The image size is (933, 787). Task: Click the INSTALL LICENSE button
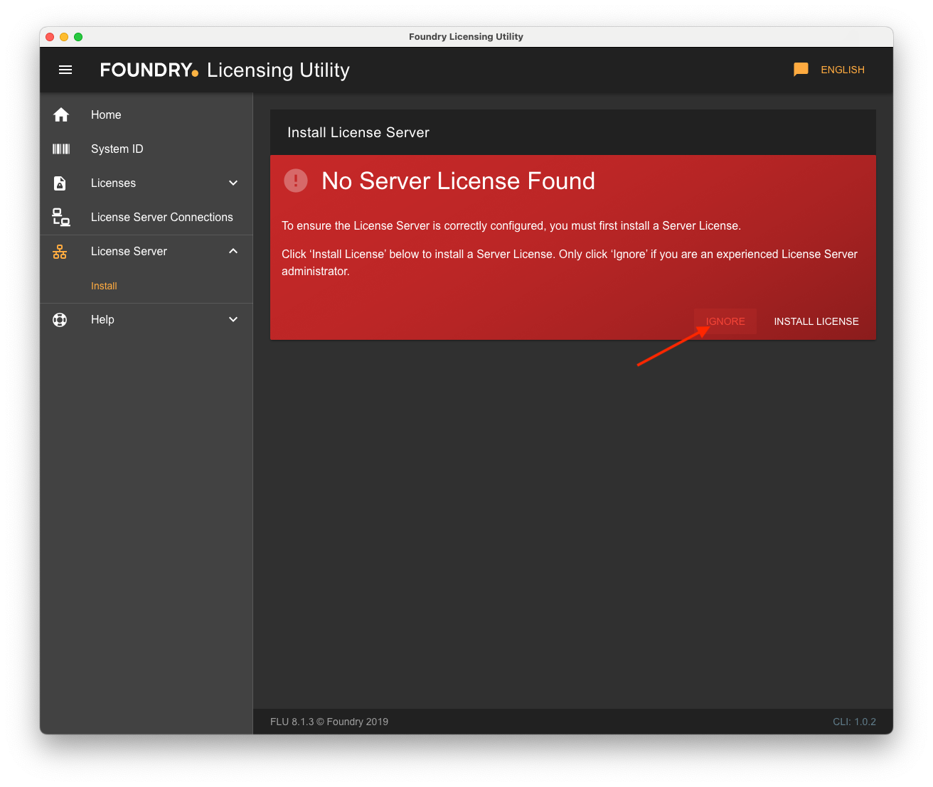816,321
